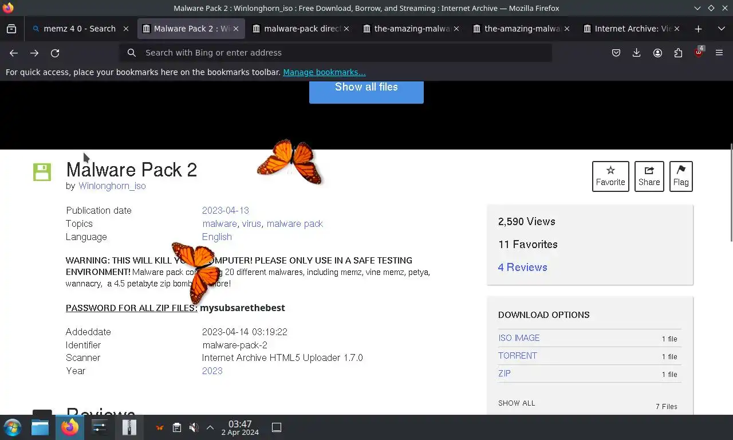Click the Internet Archive HTML5 Uploader 1.7.0 text
The height and width of the screenshot is (440, 733).
tap(282, 357)
